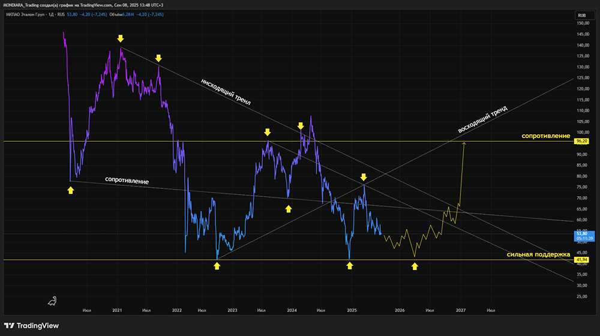
Task: Click the 2021 label on the time axis
Action: 117,310
